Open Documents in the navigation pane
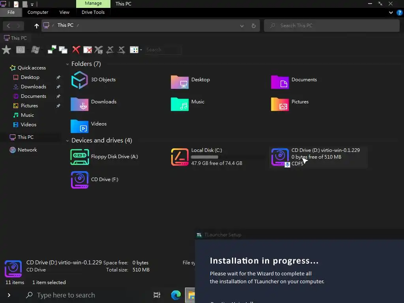 tap(33, 96)
